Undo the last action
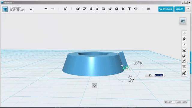Screen dimensions: 192x108 point(46,9)
